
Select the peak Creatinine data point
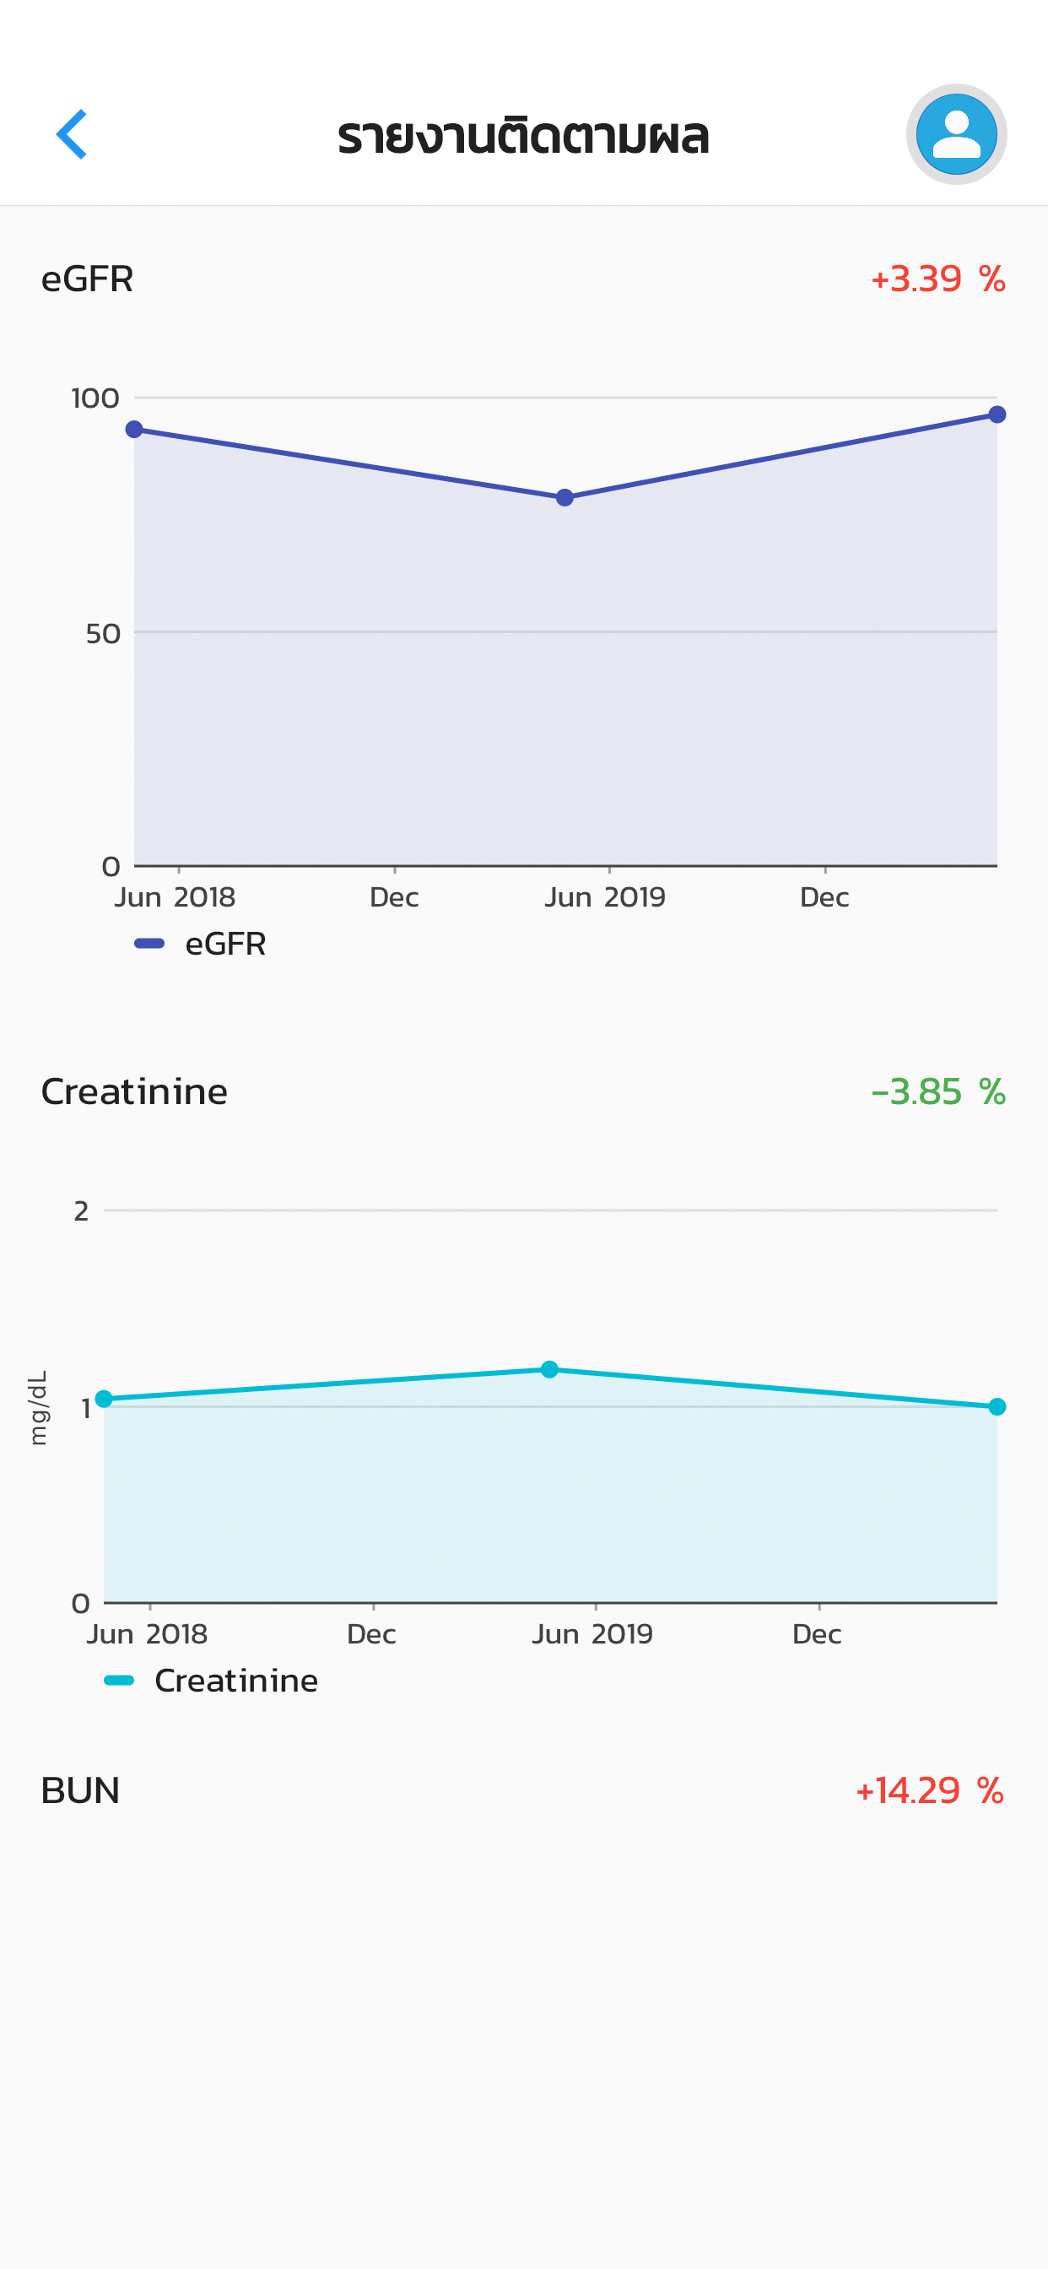(x=549, y=1369)
